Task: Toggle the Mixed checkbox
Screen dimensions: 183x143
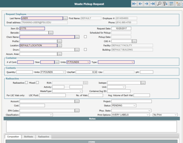Action: click(38, 82)
